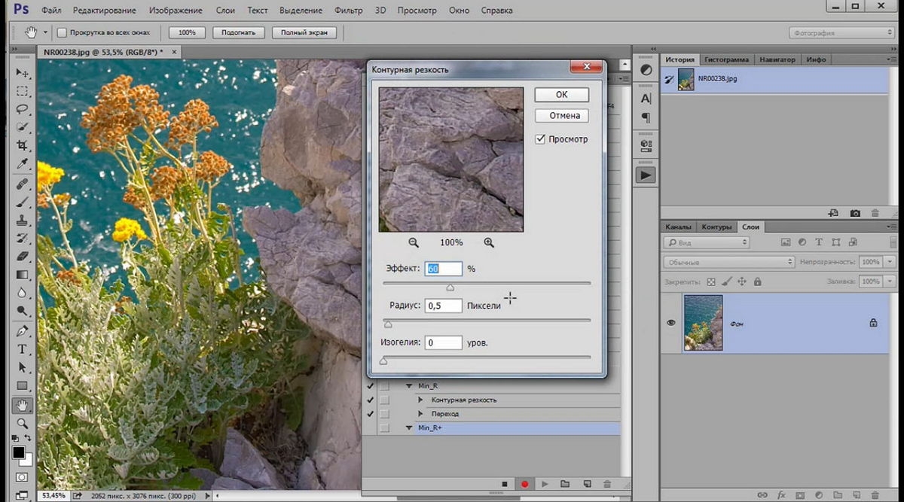This screenshot has width=904, height=502.
Task: Open the Изображение menu
Action: [x=176, y=11]
